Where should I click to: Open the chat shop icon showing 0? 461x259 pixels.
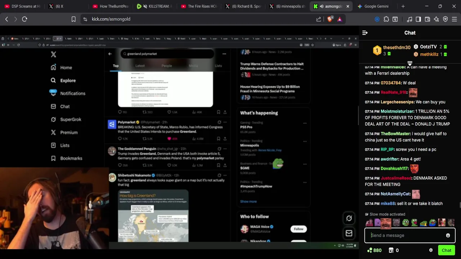(393, 250)
